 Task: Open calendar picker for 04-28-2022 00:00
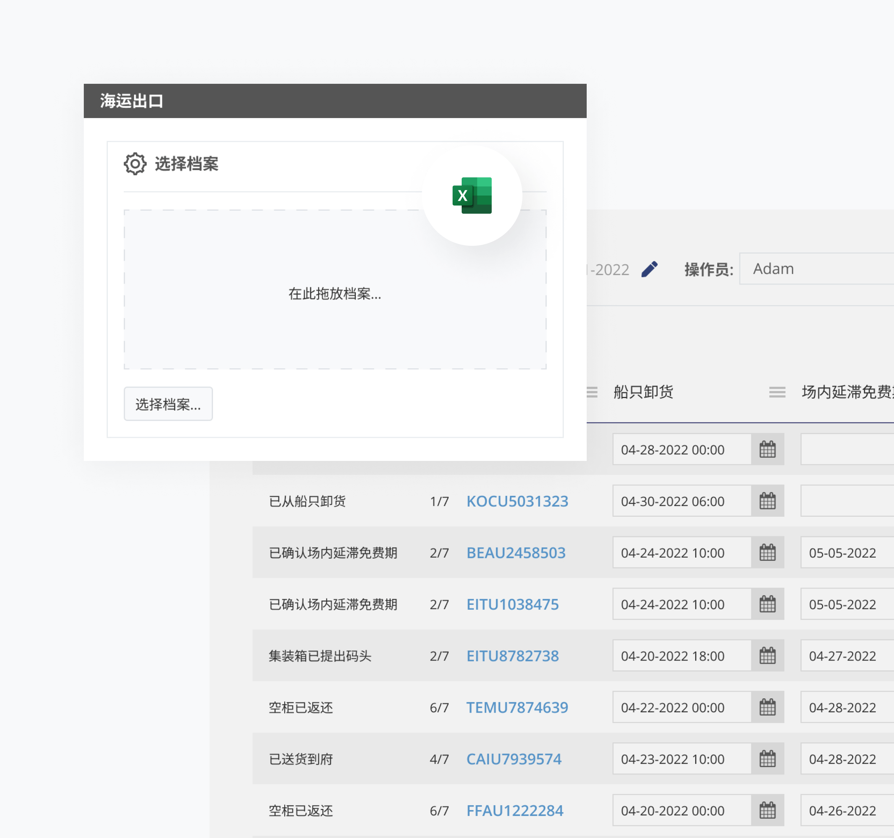[768, 449]
